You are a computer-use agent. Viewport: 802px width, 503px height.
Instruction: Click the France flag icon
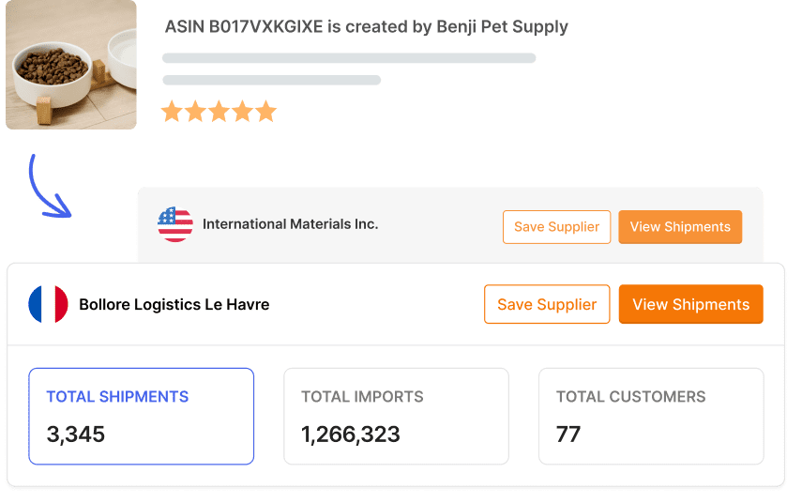click(x=48, y=304)
